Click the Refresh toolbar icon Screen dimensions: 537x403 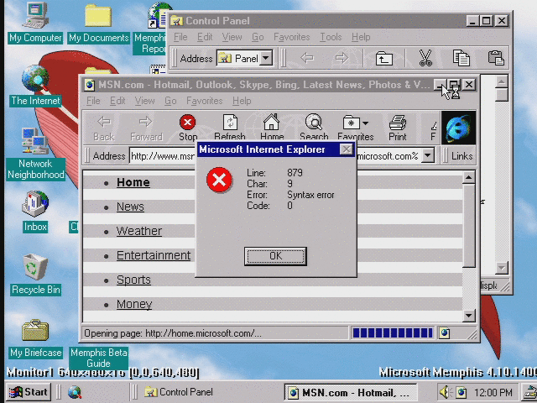point(230,123)
